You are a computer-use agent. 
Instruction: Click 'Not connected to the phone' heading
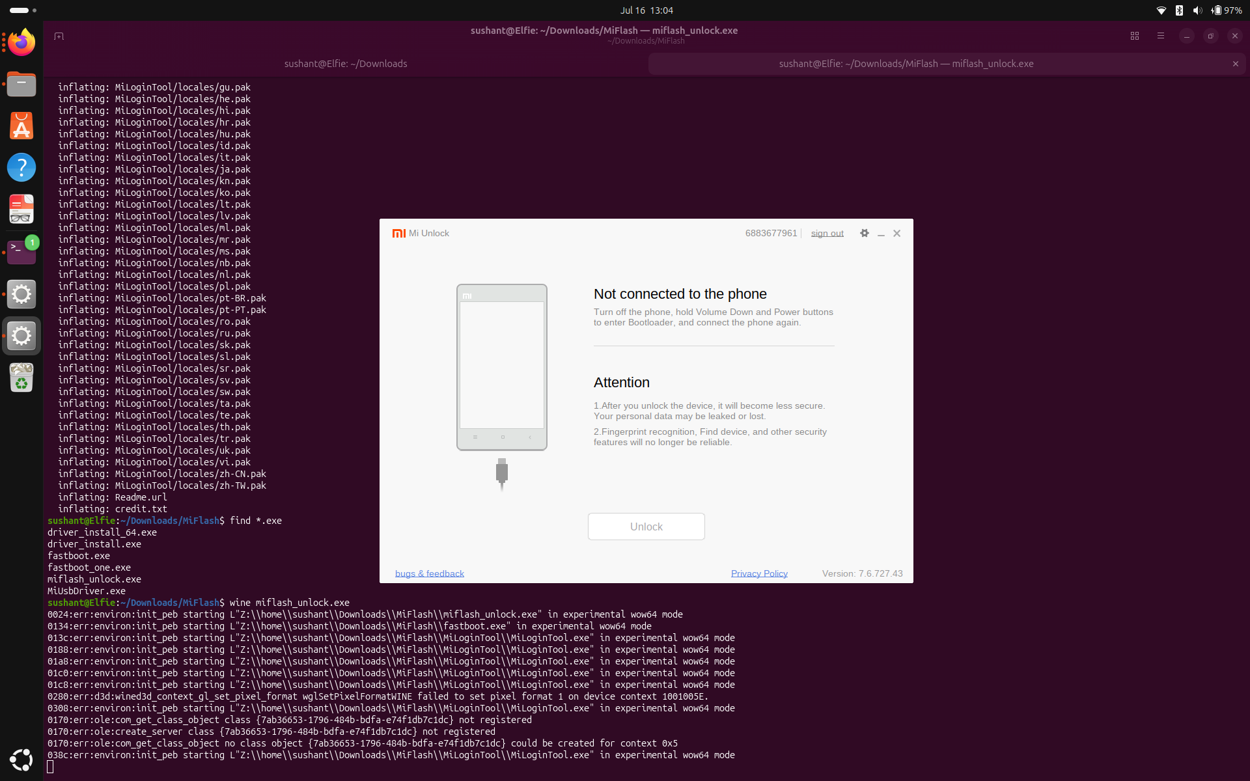(680, 294)
